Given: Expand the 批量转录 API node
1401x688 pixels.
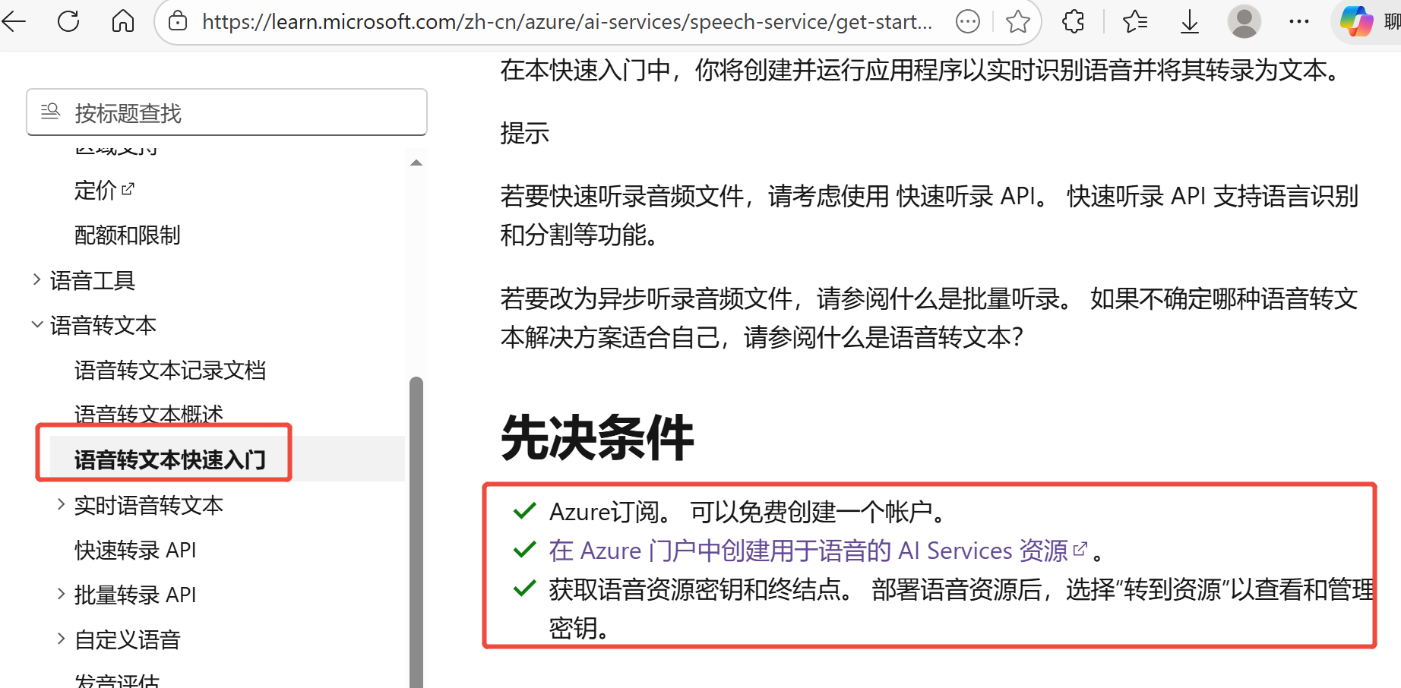Looking at the screenshot, I should point(62,595).
